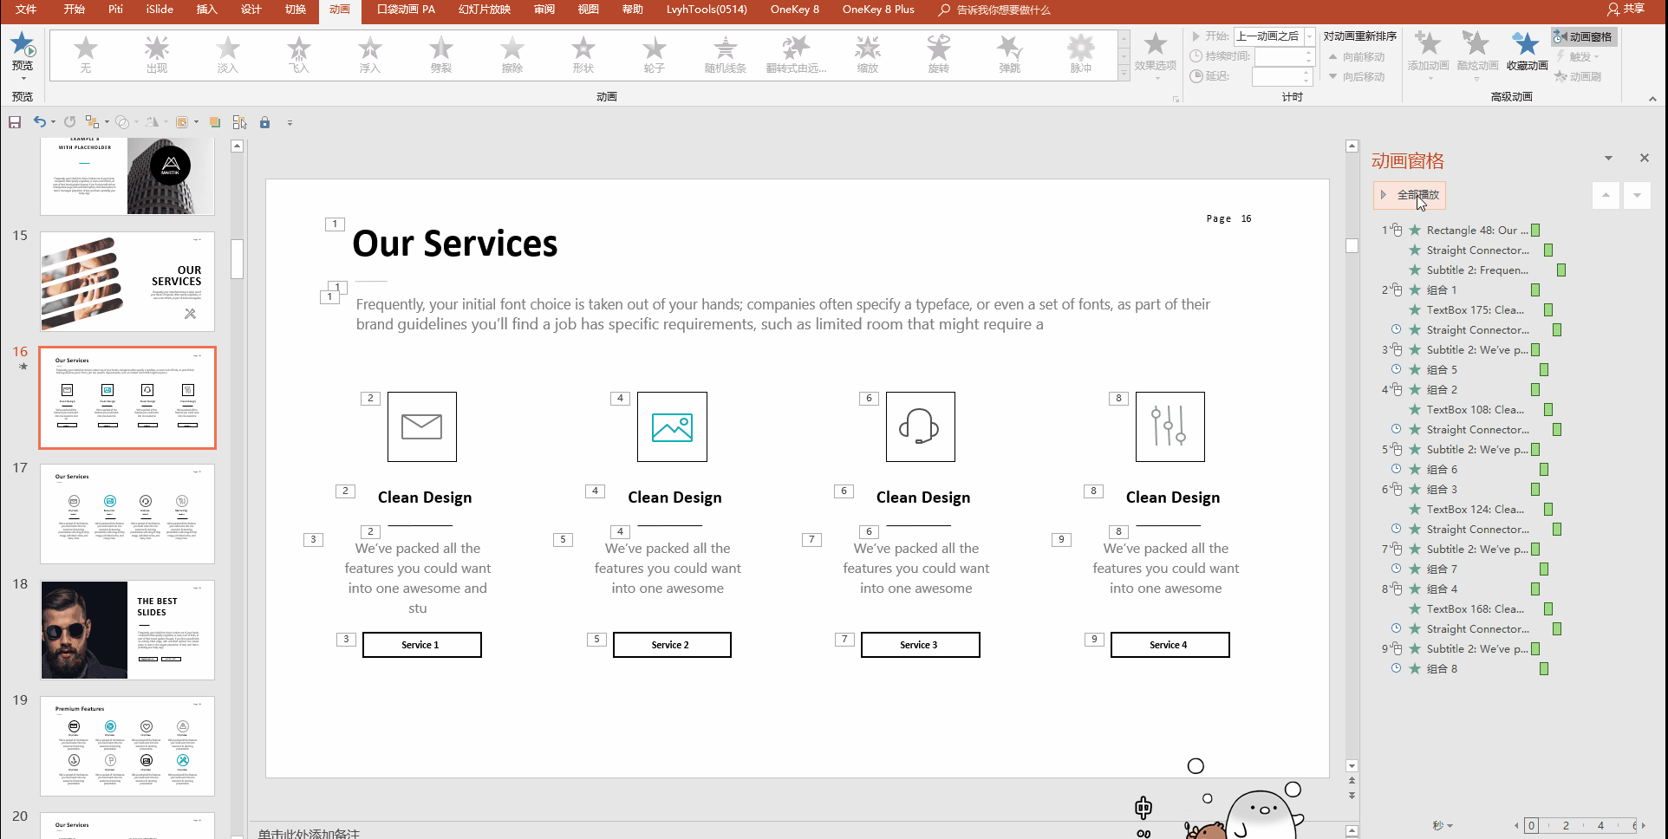The image size is (1668, 839).
Task: Open the undo history dropdown arrow
Action: coord(53,122)
